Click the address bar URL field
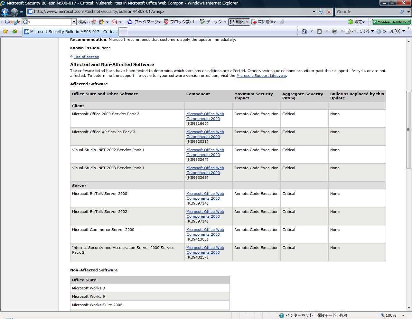Screen dimensions: 412x319 (169, 12)
